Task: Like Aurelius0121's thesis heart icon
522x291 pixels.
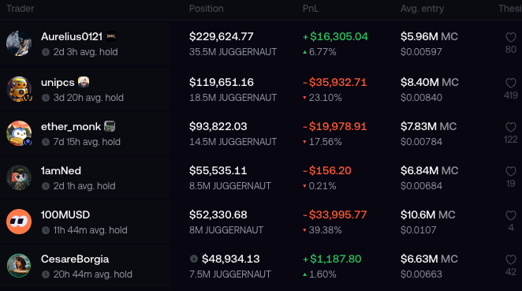Action: coord(511,37)
